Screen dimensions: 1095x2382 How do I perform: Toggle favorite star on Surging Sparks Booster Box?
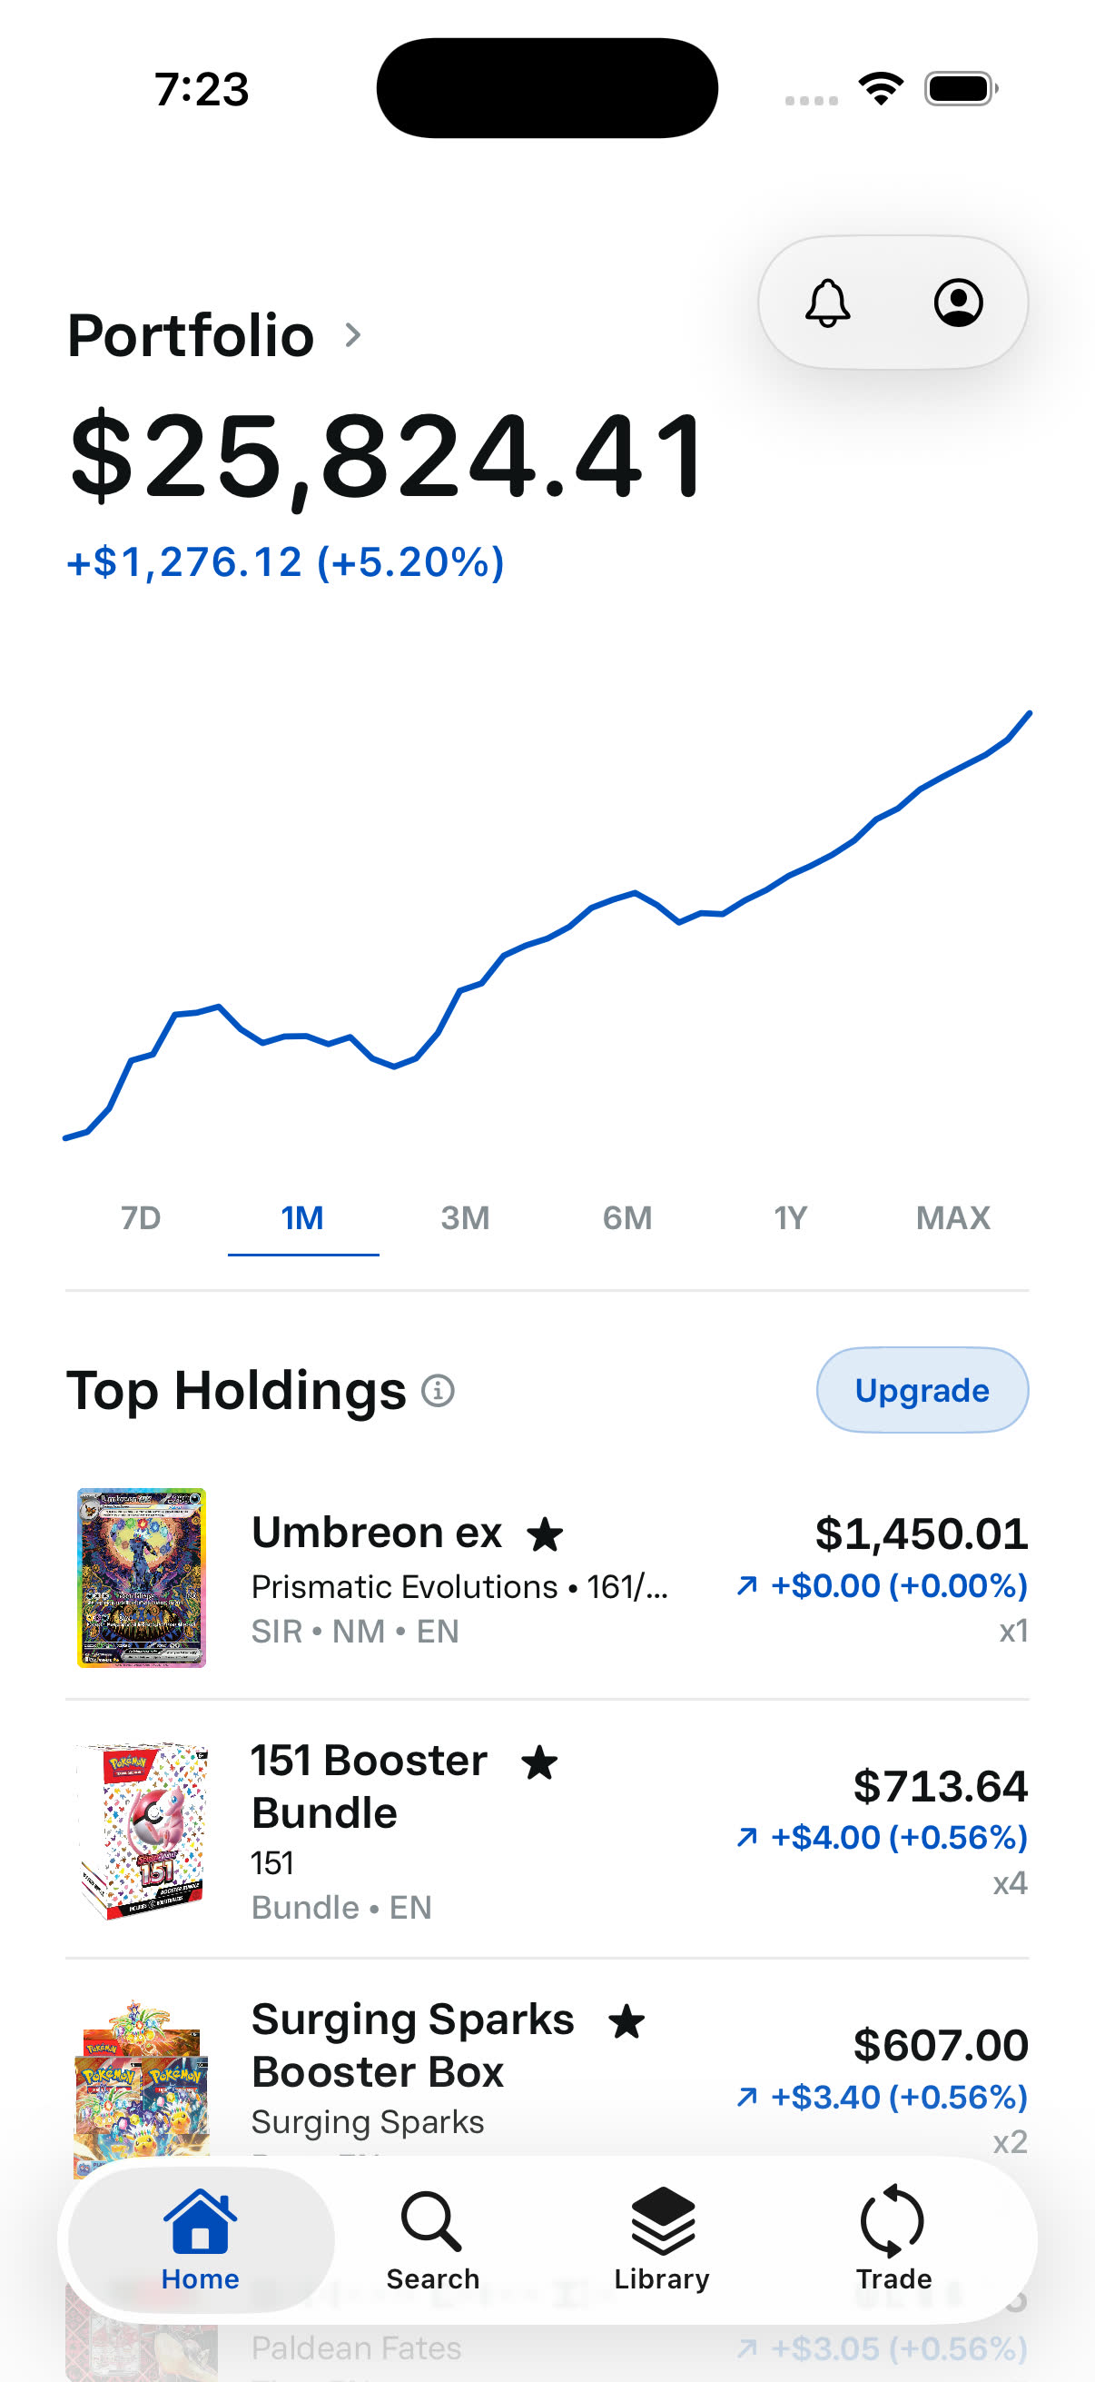click(626, 2021)
